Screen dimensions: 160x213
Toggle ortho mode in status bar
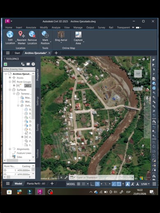coord(92,184)
